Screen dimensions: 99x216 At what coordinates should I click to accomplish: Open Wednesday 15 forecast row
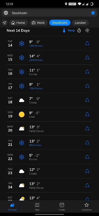coord(50,58)
